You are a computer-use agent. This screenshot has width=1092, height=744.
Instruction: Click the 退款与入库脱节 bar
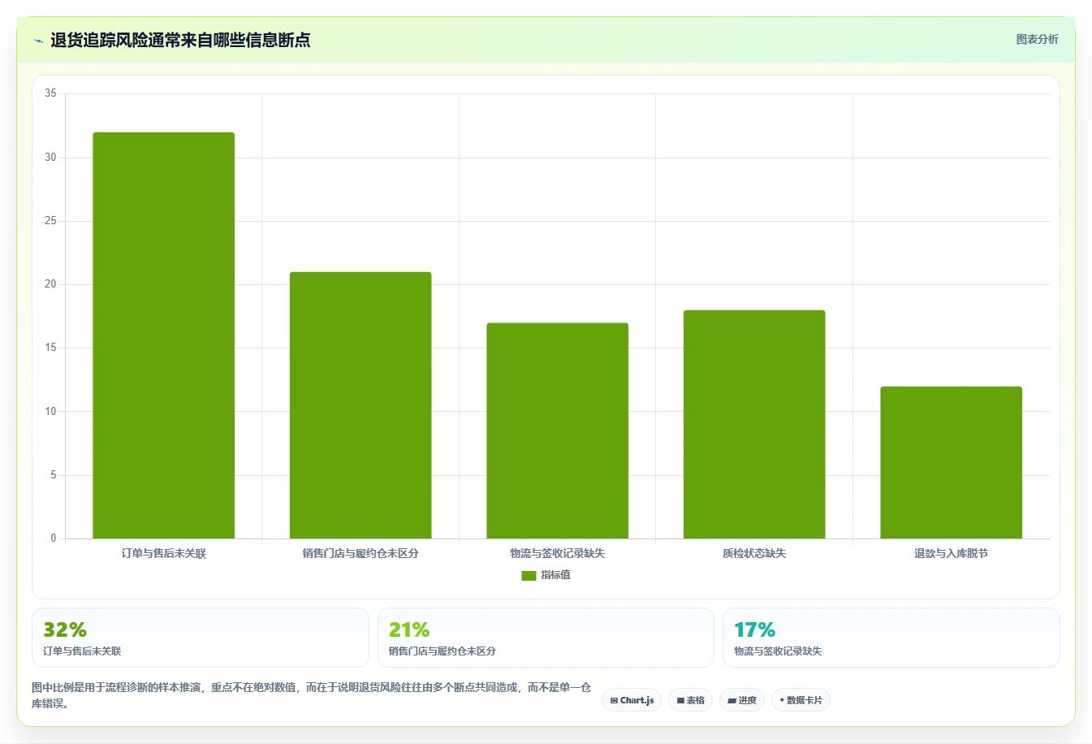(x=951, y=462)
